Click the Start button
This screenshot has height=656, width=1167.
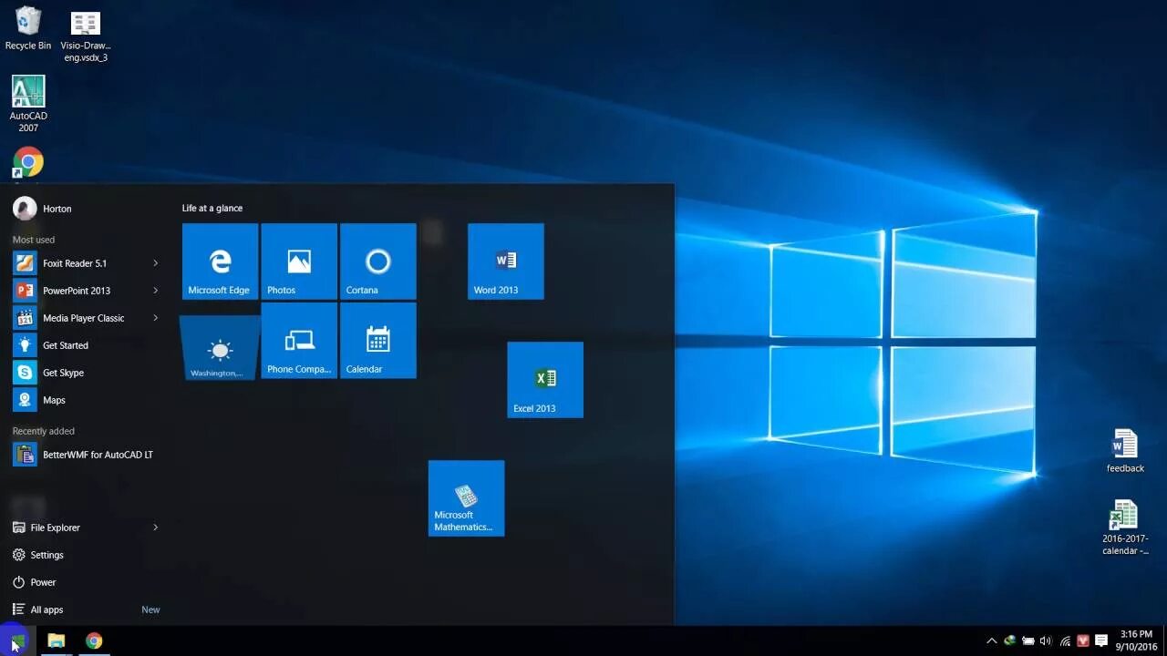click(18, 641)
